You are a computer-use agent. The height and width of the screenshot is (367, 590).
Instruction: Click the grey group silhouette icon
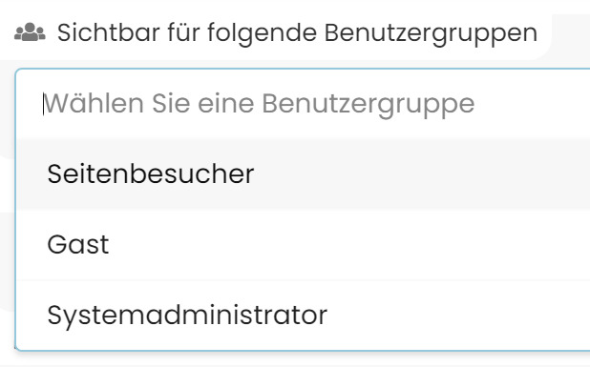[30, 32]
